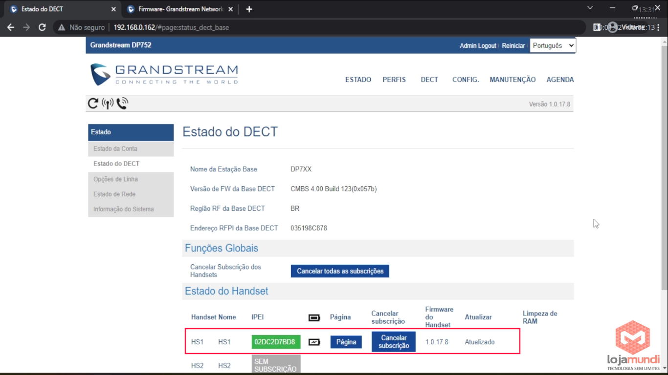Select 'Estado do DECT' in sidebar
The width and height of the screenshot is (668, 375).
[x=131, y=164]
